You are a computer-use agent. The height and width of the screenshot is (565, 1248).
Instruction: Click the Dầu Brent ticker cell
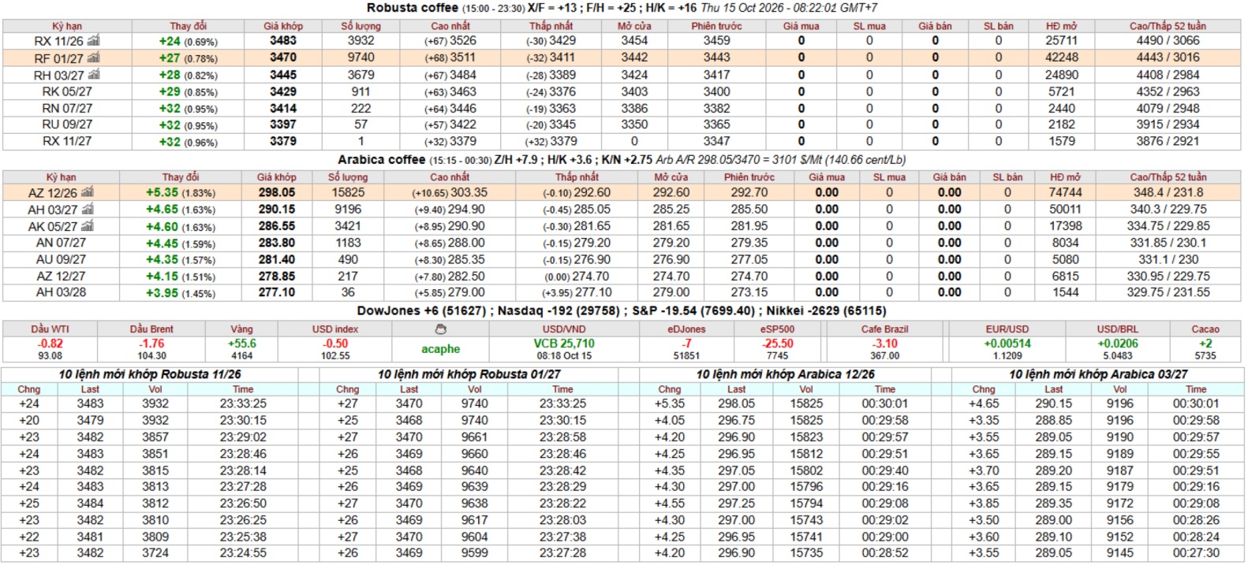pos(151,343)
